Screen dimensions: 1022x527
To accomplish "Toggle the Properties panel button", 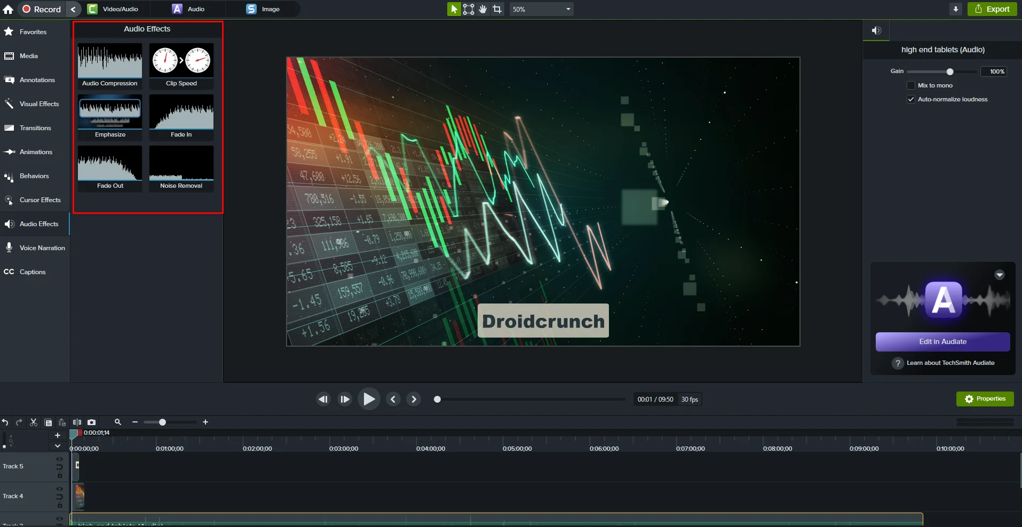I will (x=985, y=399).
